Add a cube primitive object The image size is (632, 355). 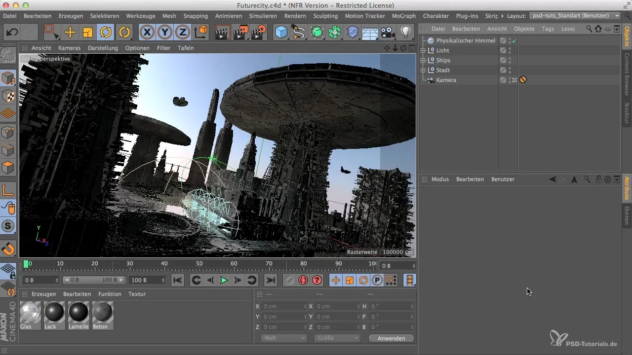[281, 33]
